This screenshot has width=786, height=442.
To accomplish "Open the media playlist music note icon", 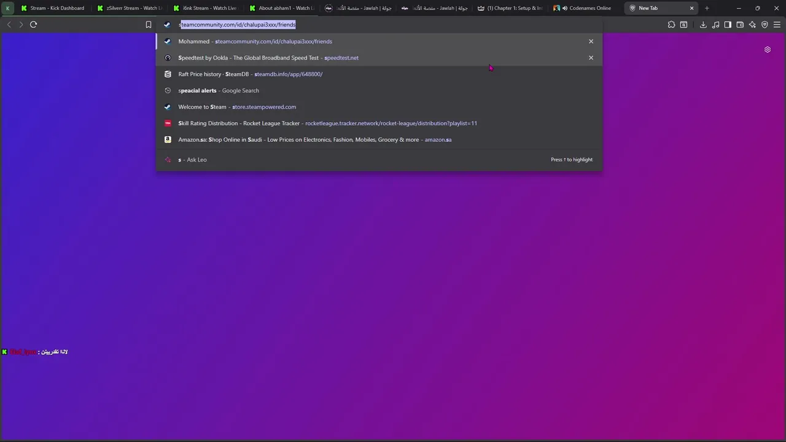I will pyautogui.click(x=715, y=25).
